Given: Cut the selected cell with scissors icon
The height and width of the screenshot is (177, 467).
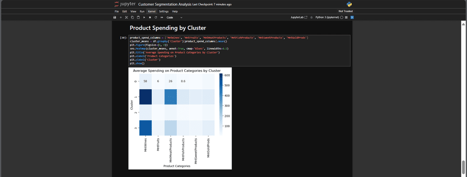Looking at the screenshot, I should click(x=126, y=18).
